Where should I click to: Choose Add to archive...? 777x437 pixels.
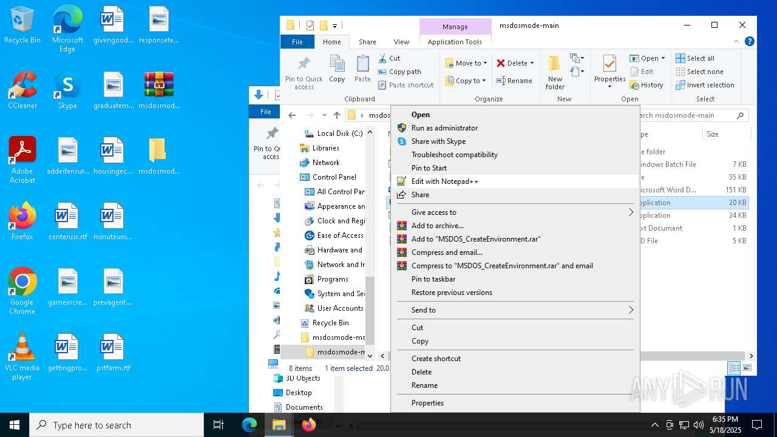(515, 226)
